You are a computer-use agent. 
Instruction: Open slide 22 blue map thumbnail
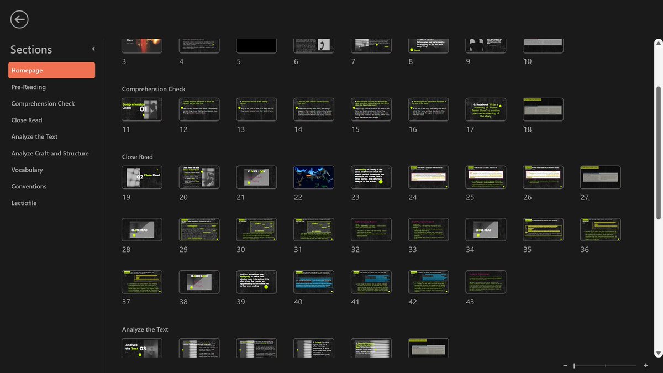click(314, 177)
